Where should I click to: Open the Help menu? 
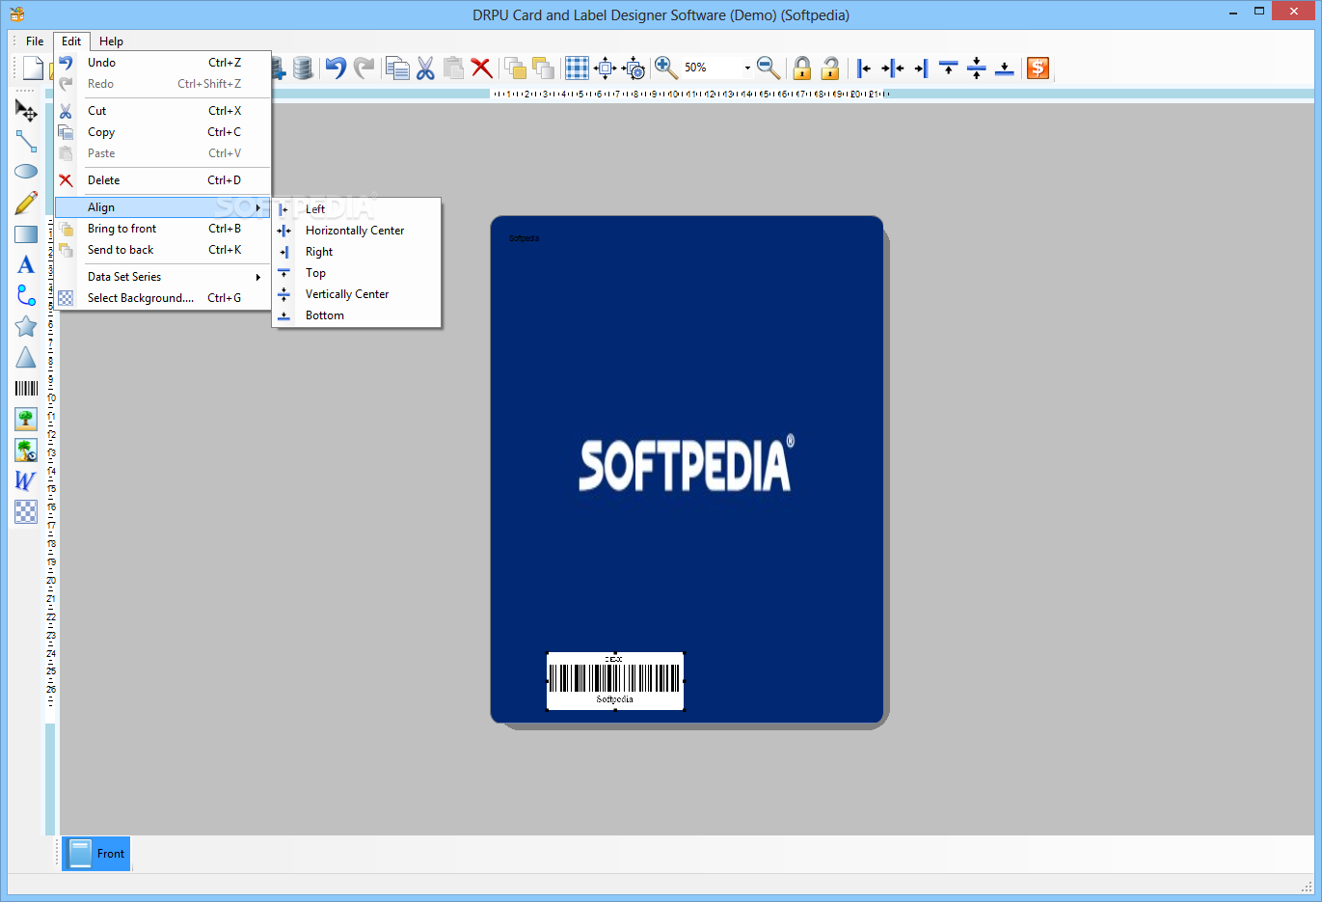[111, 41]
